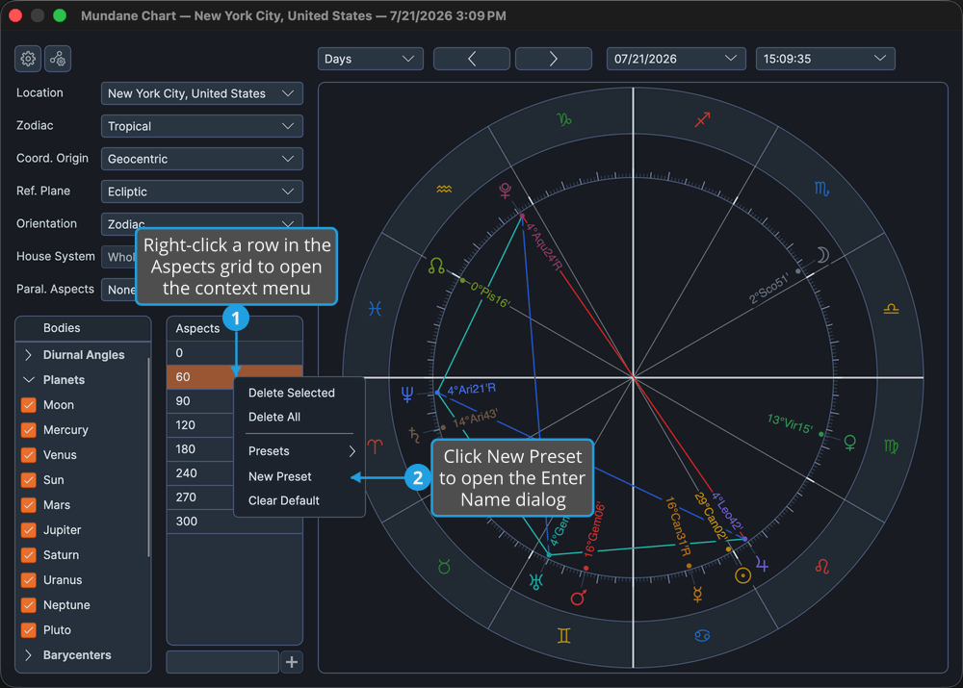Collapse the Planets tree group
Screen dimensions: 963x688
click(x=28, y=380)
